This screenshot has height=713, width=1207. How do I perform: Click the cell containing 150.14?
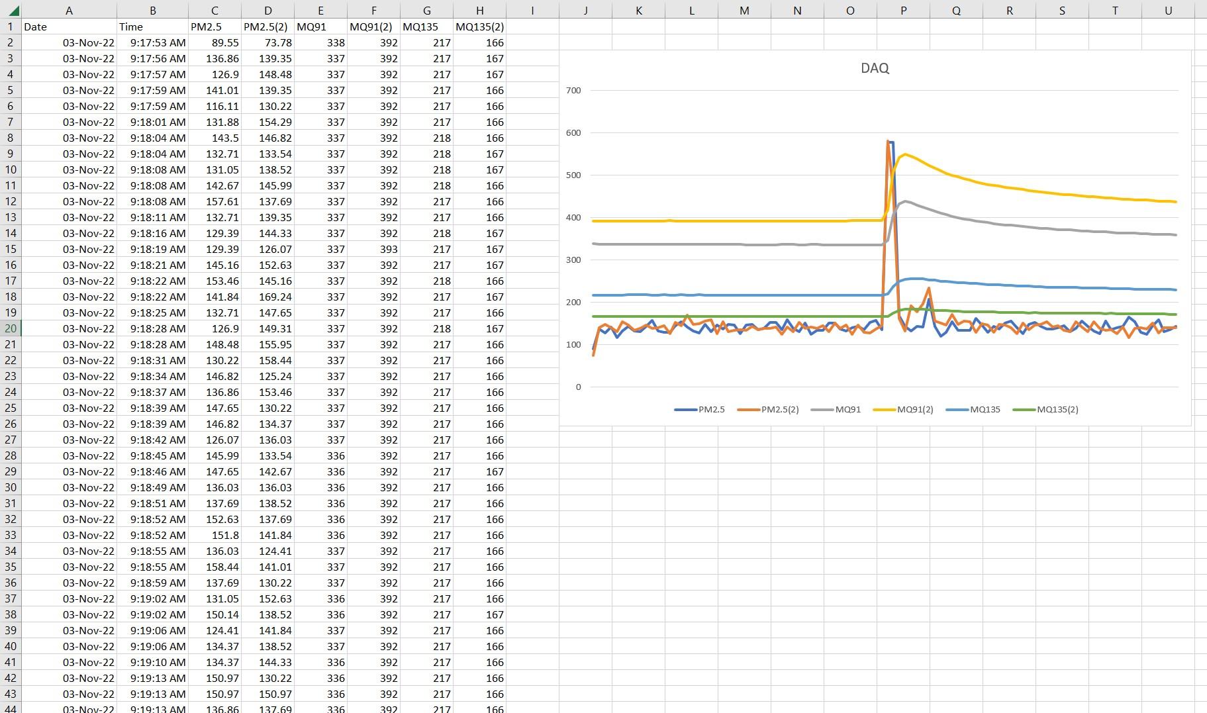[215, 614]
